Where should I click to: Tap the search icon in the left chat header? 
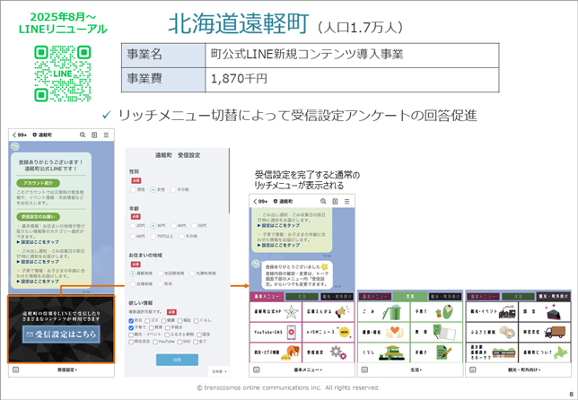(83, 135)
